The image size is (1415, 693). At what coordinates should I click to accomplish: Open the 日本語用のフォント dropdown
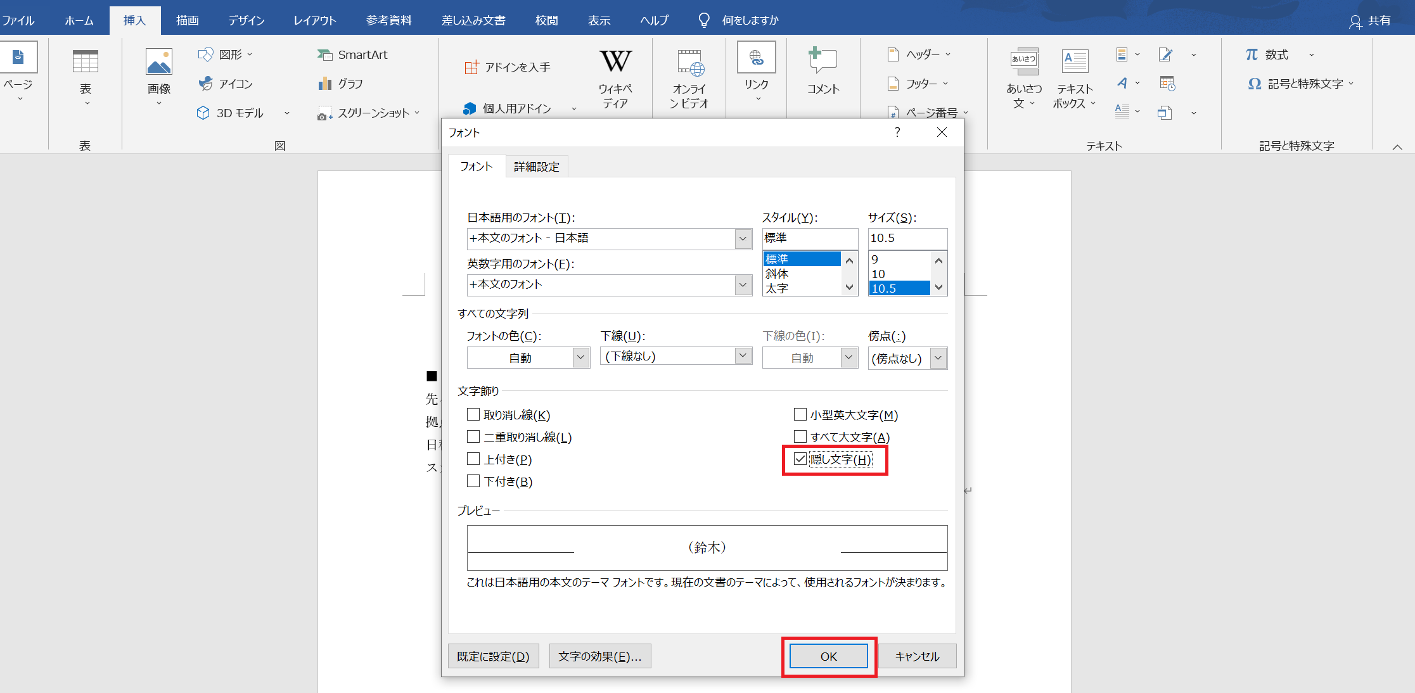[743, 239]
